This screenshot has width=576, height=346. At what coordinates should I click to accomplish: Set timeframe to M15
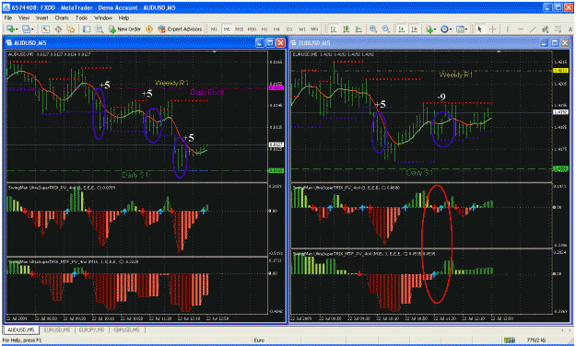tap(239, 29)
